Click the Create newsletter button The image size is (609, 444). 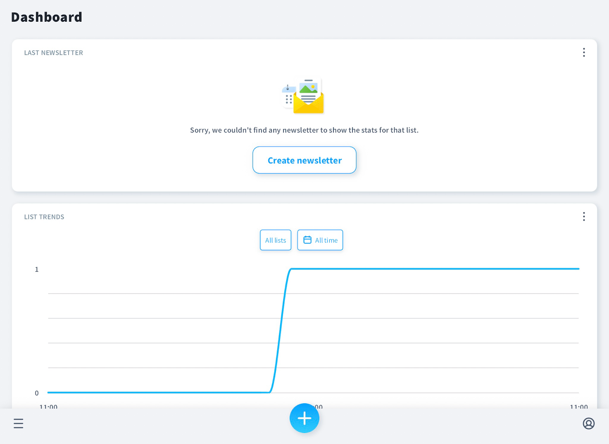tap(304, 160)
